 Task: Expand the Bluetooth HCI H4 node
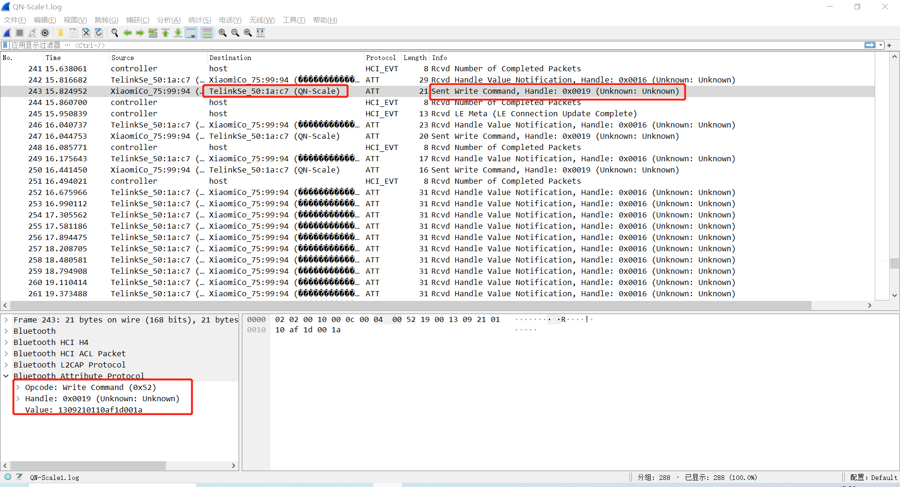point(6,342)
